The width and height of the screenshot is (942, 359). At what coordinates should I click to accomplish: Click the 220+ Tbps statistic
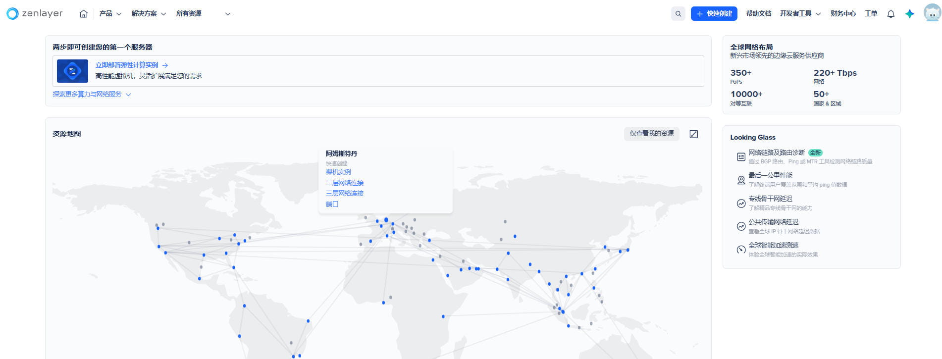(835, 76)
